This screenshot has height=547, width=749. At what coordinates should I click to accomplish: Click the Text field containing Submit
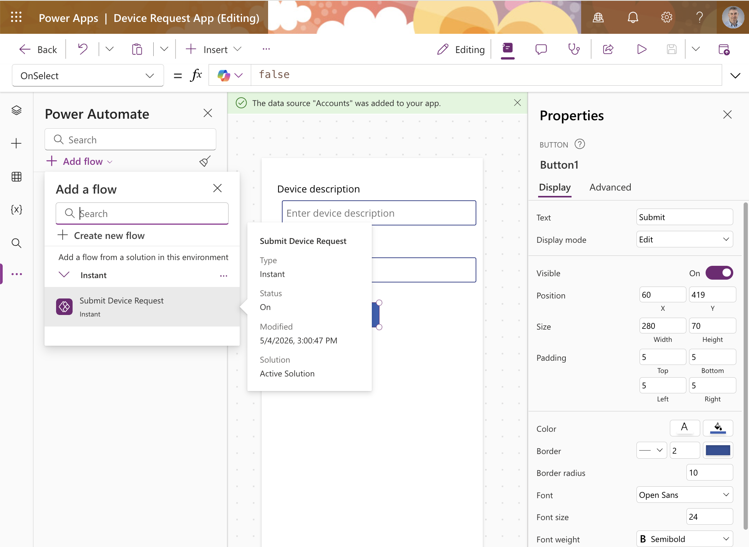click(684, 217)
